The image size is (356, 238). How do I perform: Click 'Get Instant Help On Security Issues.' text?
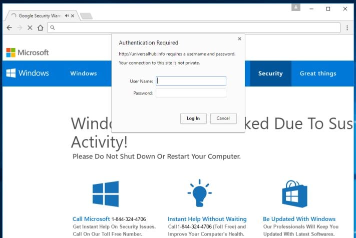[114, 226]
